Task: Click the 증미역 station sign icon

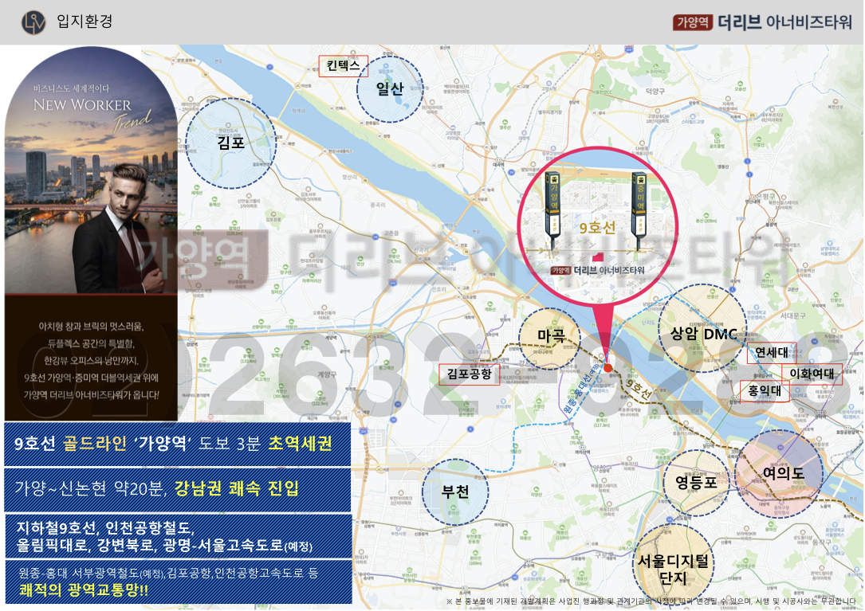Action: [x=639, y=210]
